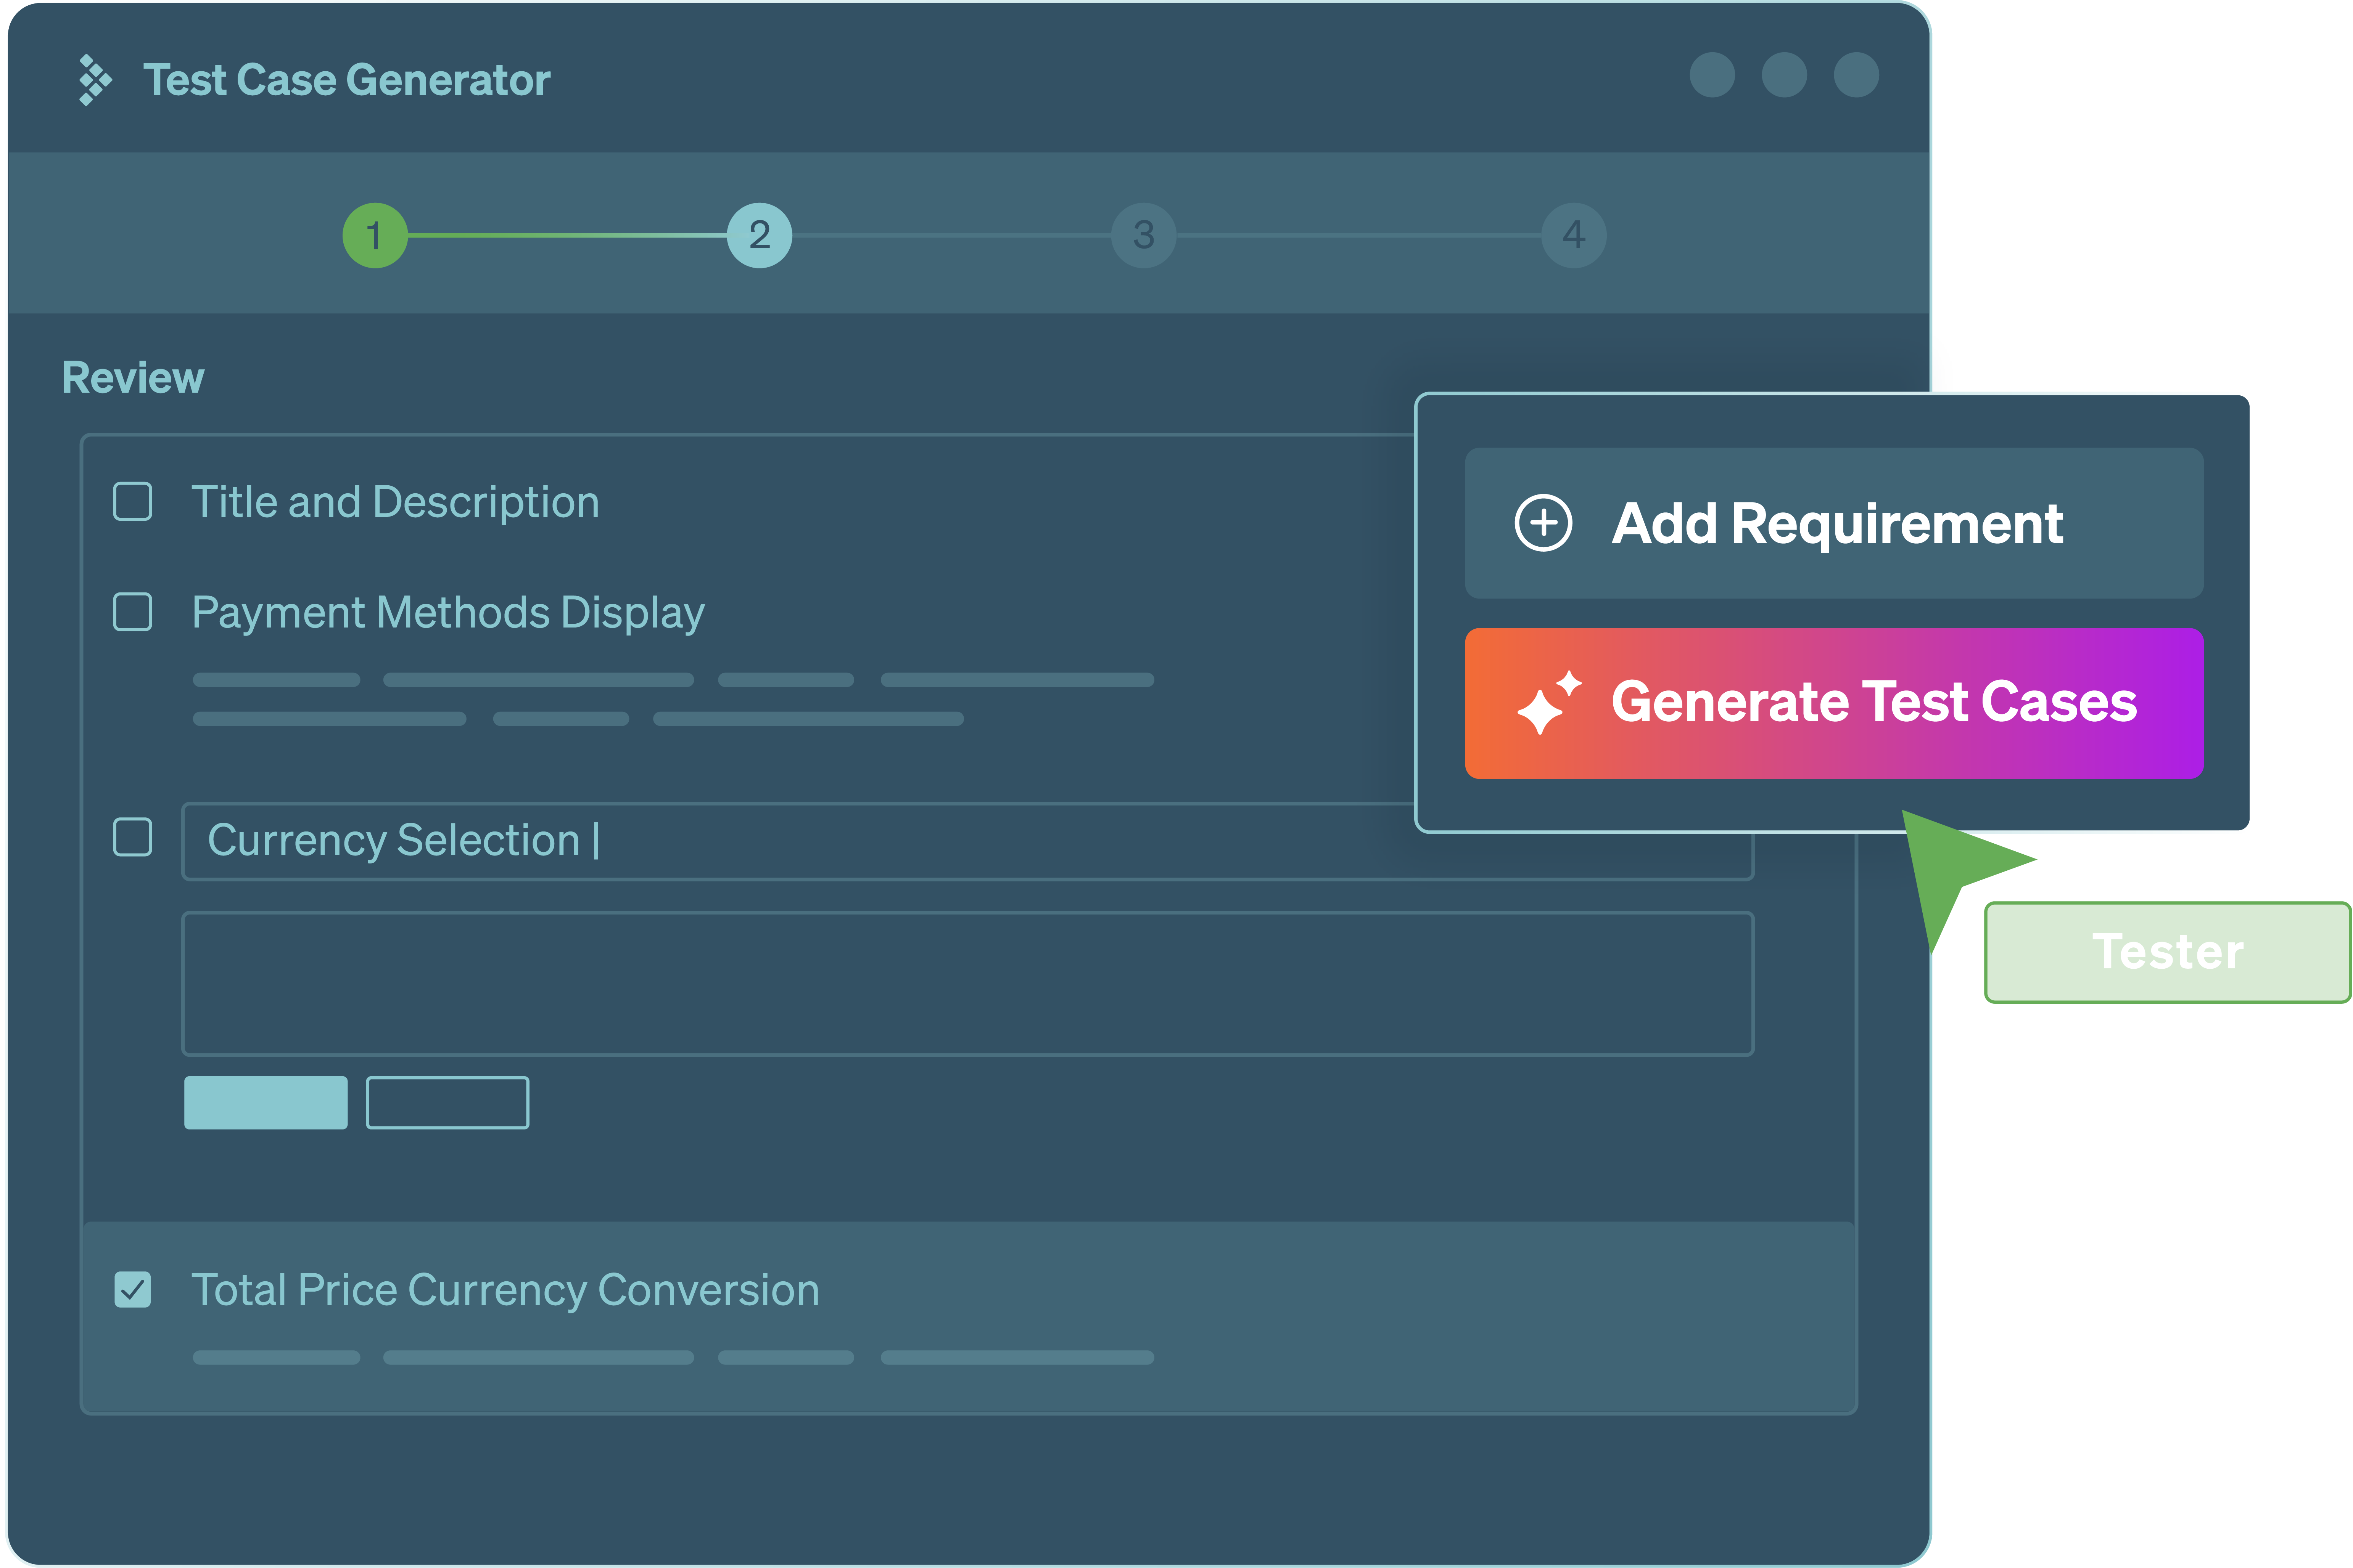The height and width of the screenshot is (1568, 2353).
Task: Open the Review section header
Action: (133, 377)
